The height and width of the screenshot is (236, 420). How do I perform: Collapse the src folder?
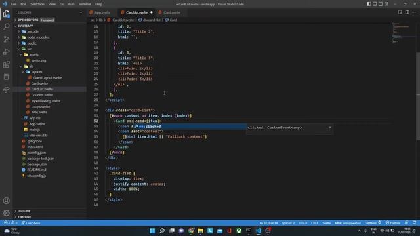[29, 49]
